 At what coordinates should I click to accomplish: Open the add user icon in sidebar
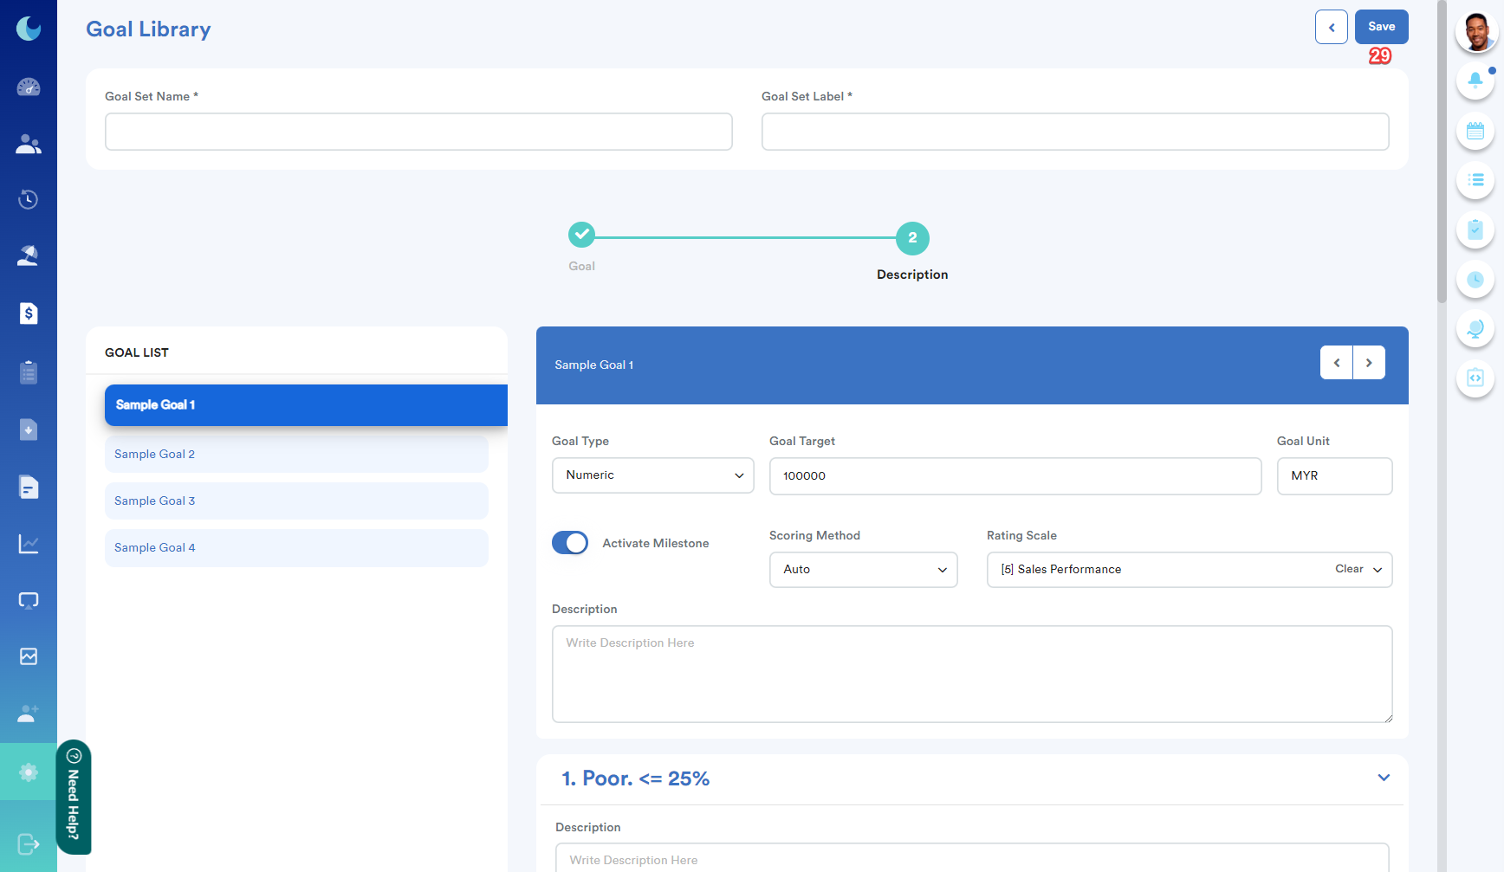click(x=29, y=714)
